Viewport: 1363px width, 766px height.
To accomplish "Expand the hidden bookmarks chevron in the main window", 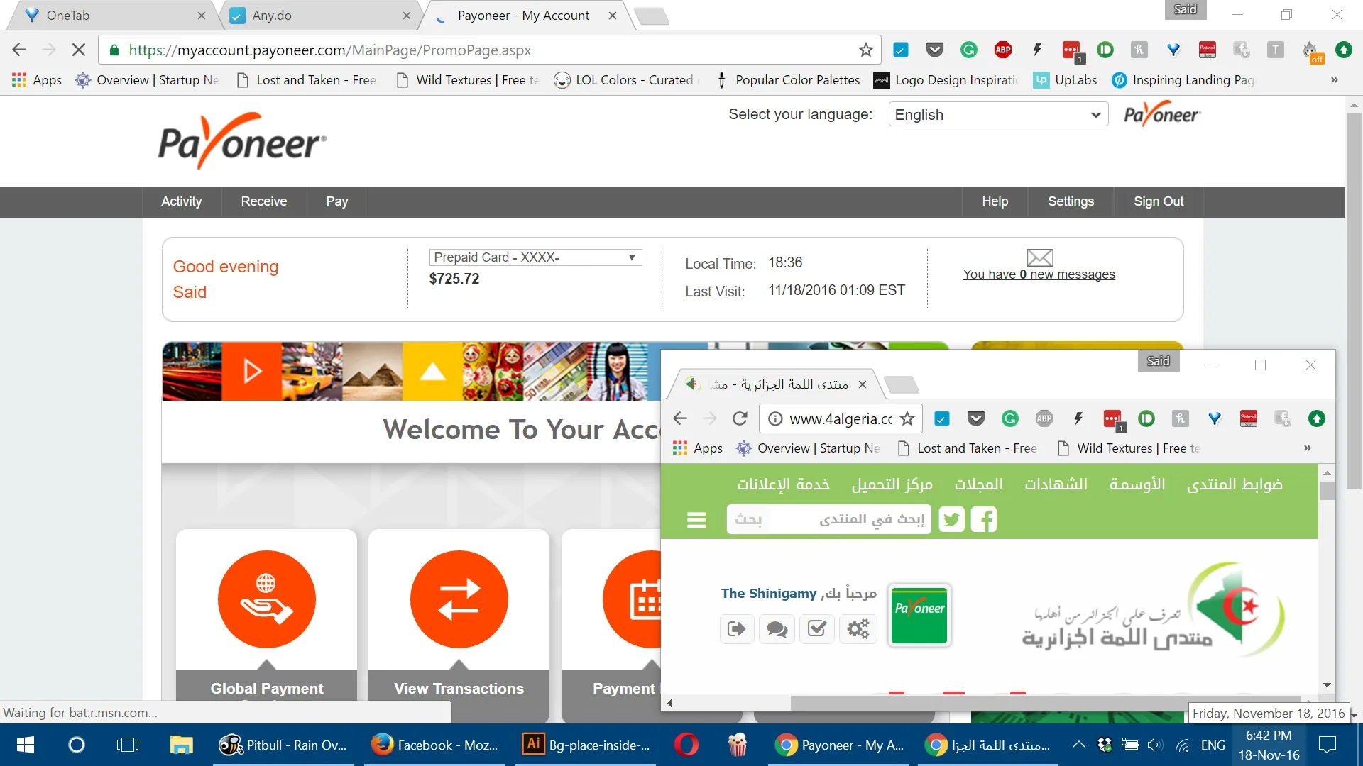I will [1334, 80].
